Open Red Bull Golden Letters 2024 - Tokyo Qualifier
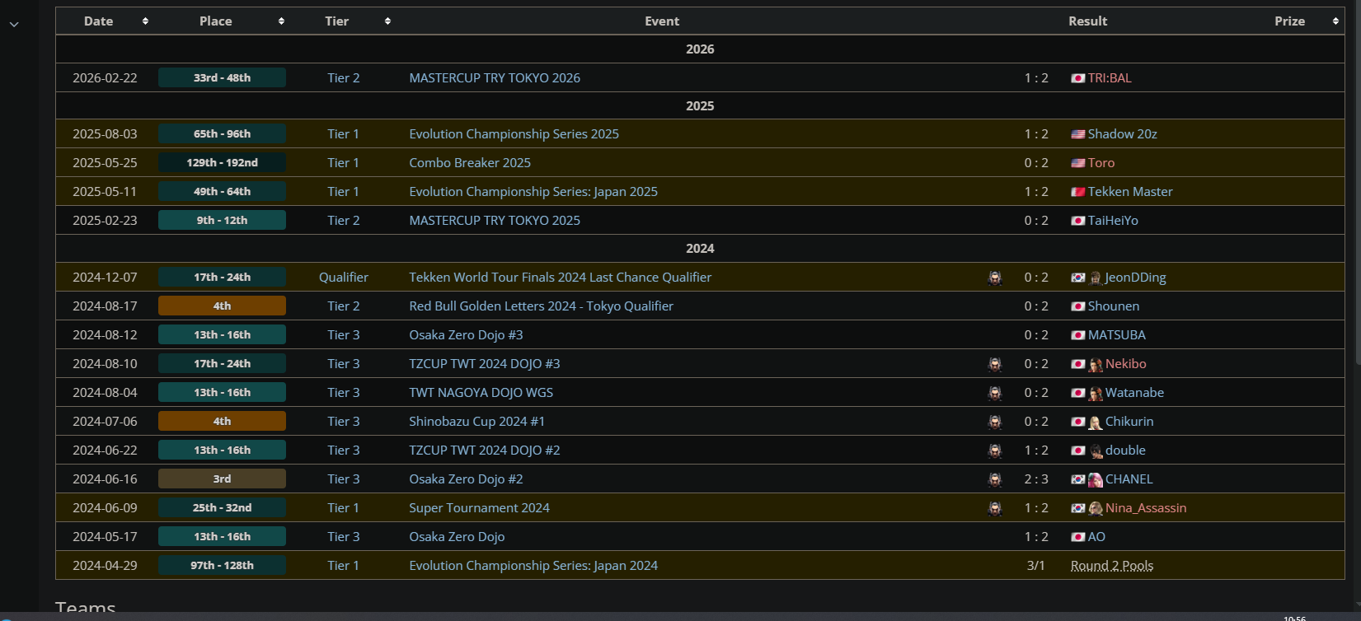 click(542, 306)
